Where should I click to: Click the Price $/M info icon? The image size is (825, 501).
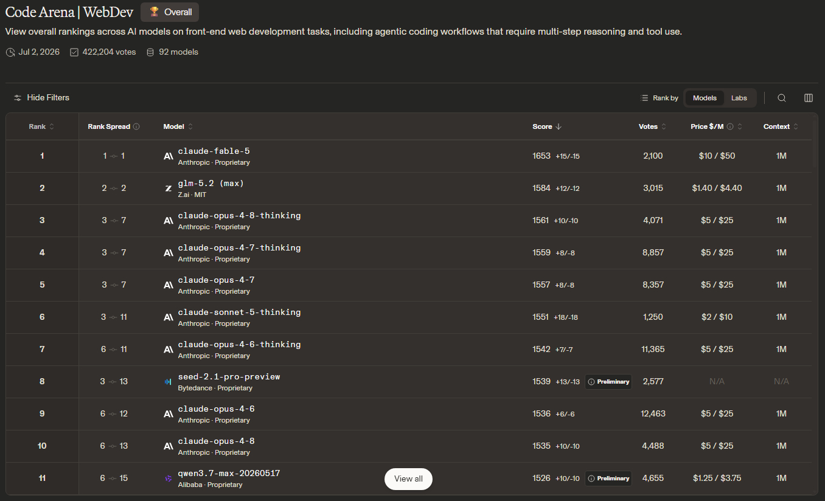[730, 126]
